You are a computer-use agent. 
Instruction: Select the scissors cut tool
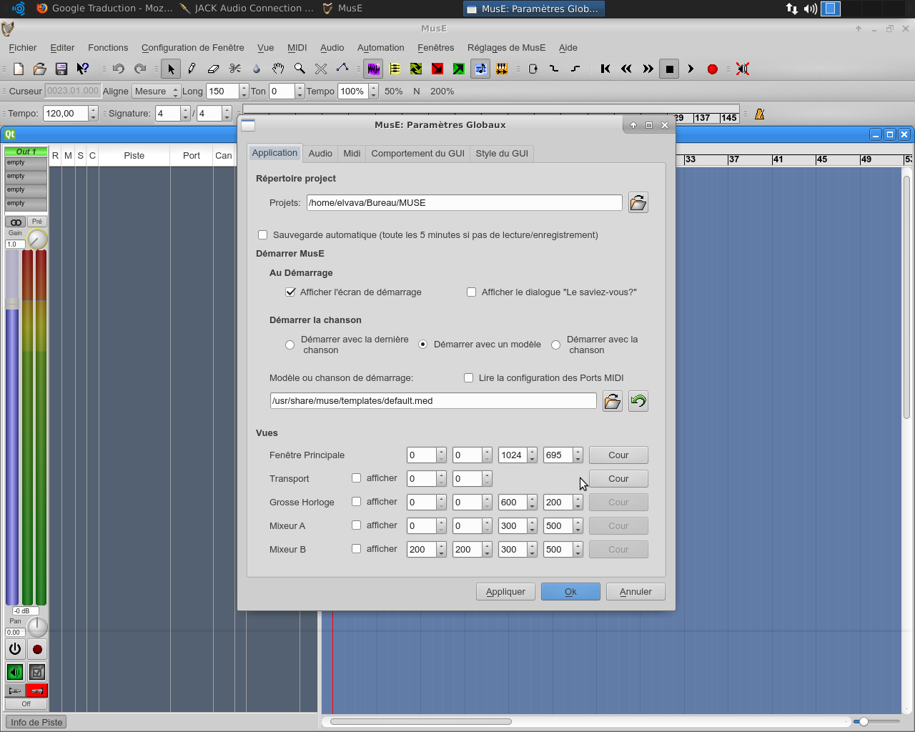coord(235,69)
